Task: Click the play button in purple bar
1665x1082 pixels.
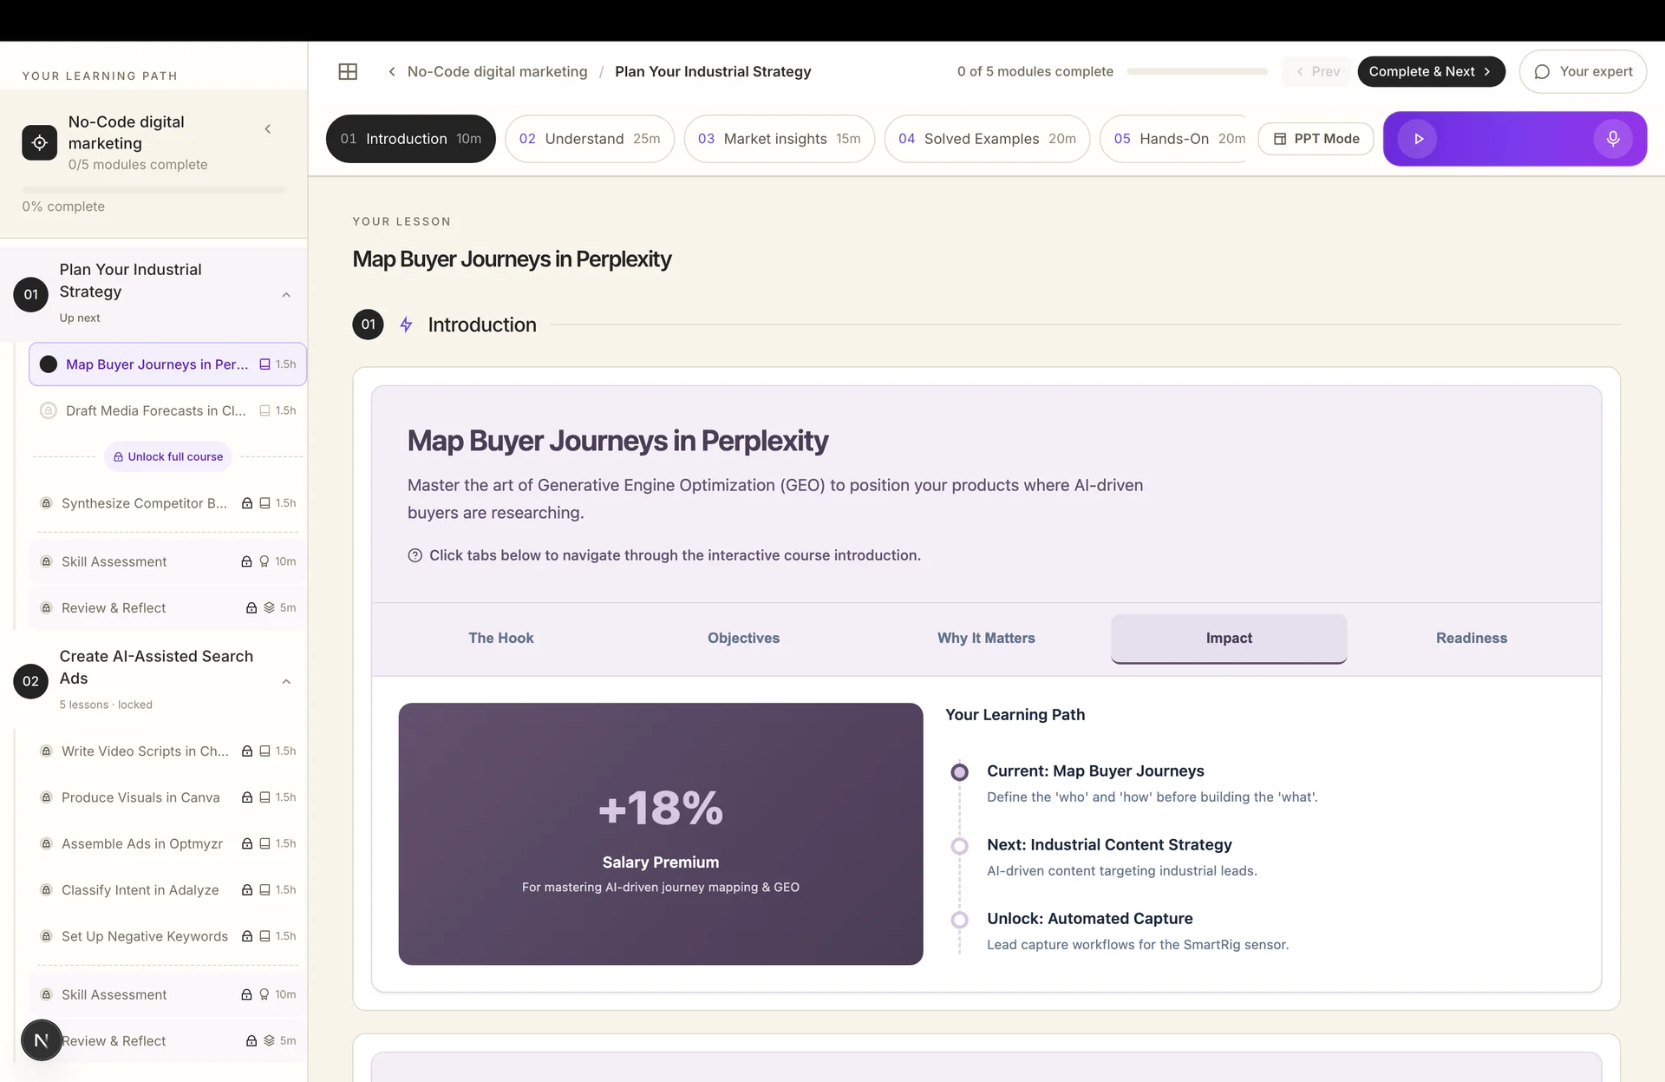Action: (1418, 139)
